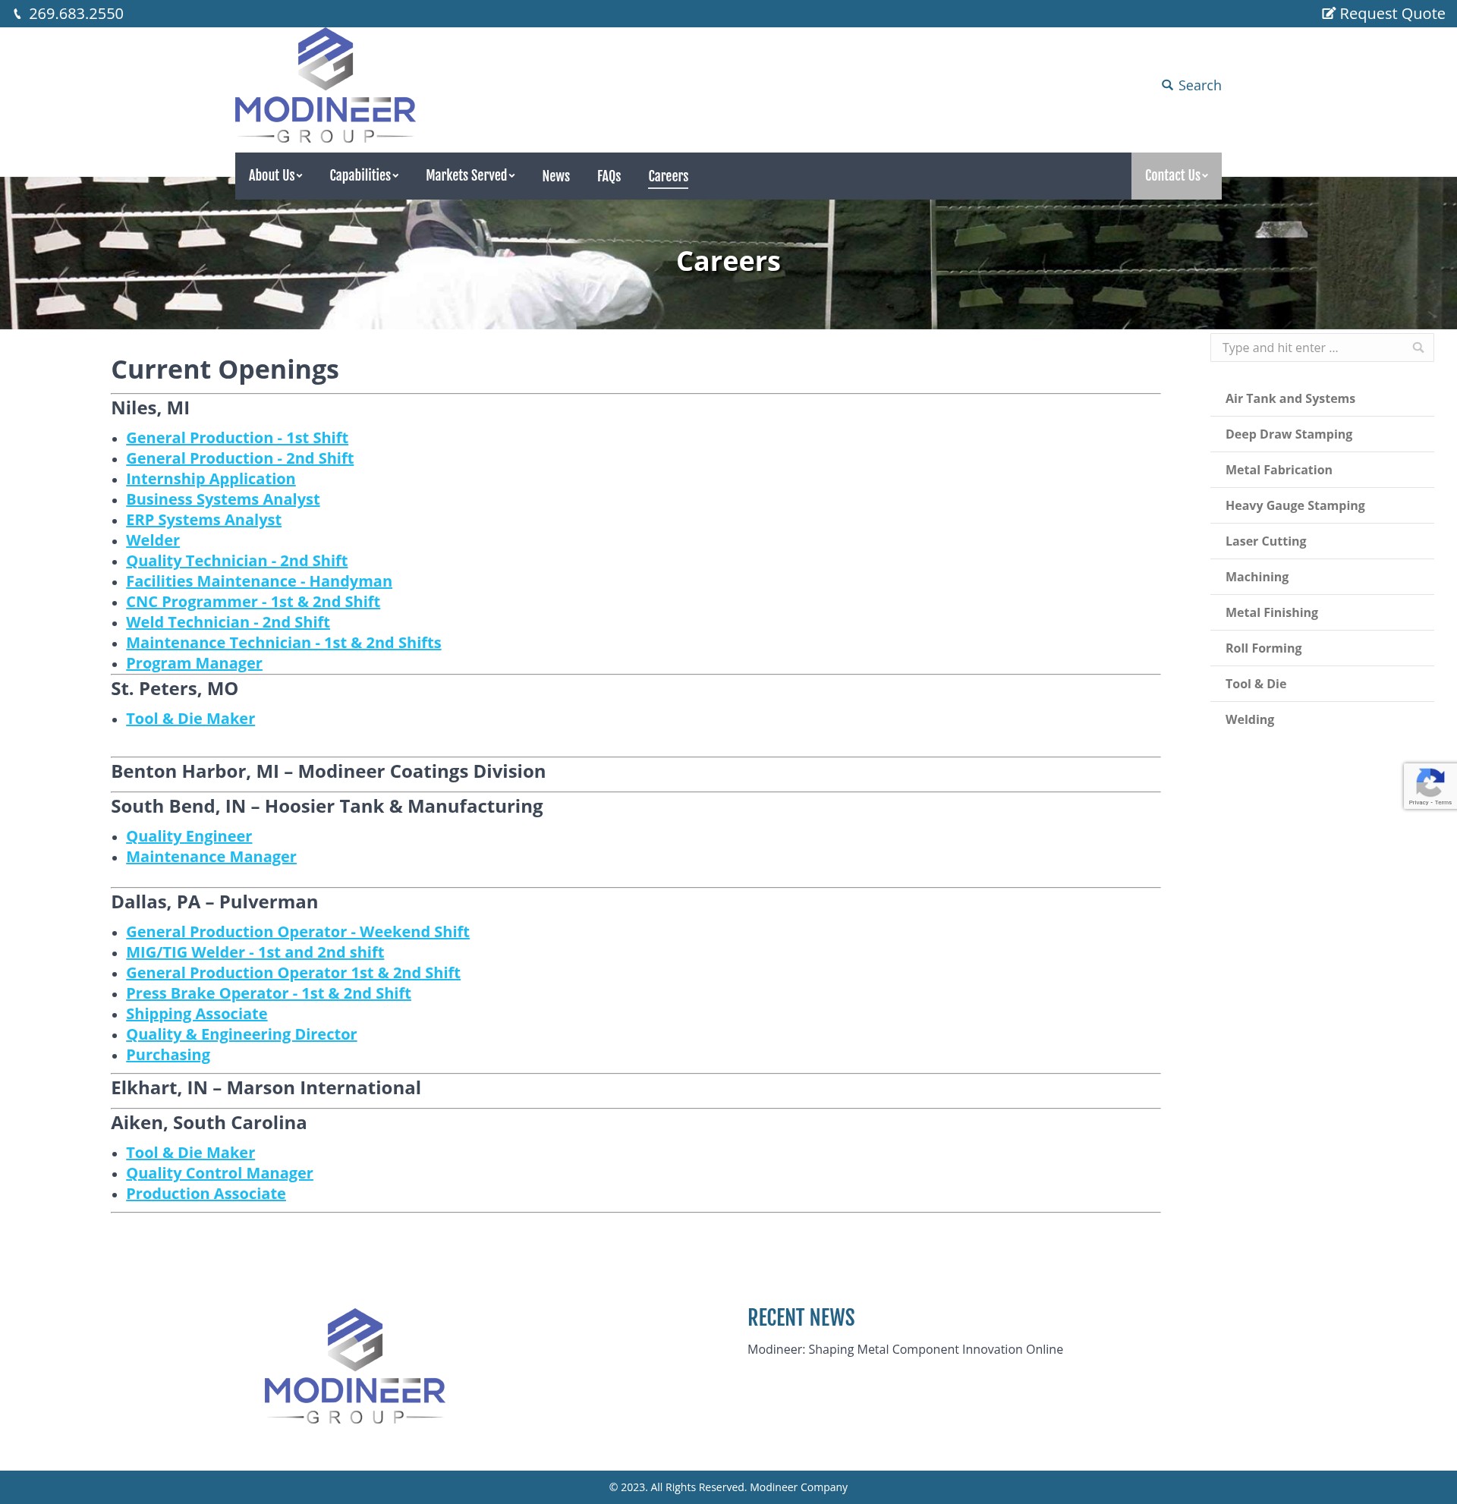Open Deep Draw Stamping sidebar link

pos(1289,434)
